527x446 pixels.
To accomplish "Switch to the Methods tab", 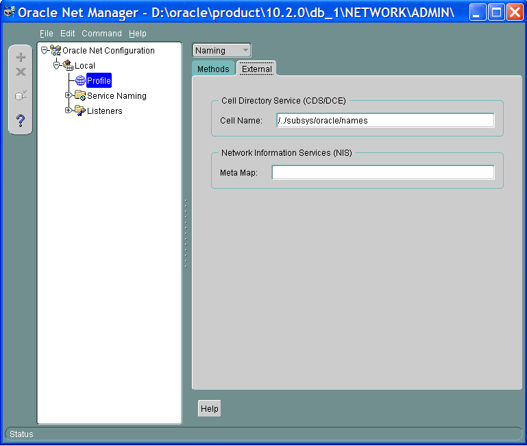I will point(213,69).
